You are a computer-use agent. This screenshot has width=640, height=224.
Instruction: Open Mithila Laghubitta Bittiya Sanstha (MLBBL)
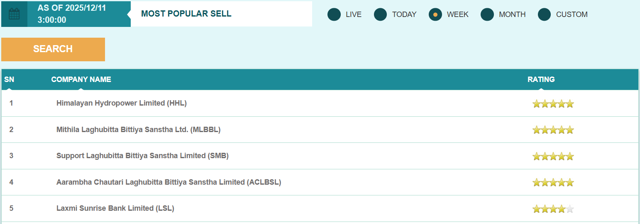coord(138,130)
